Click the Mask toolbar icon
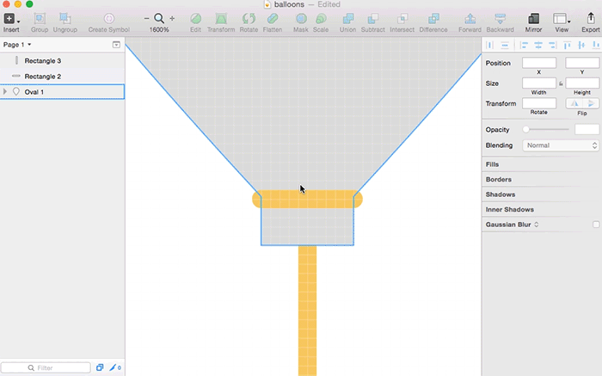Viewport: 602px width, 376px height. tap(301, 18)
